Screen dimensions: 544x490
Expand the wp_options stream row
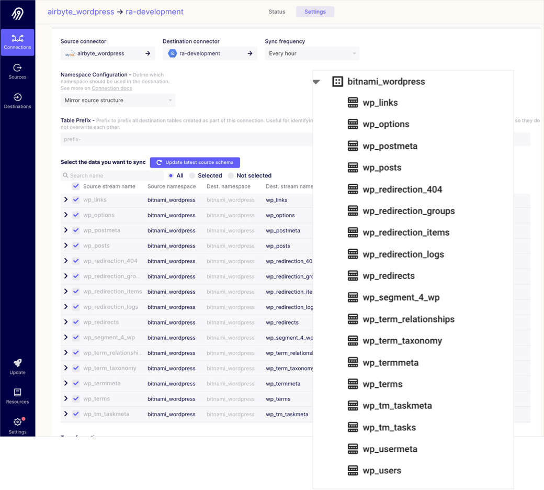coord(66,215)
